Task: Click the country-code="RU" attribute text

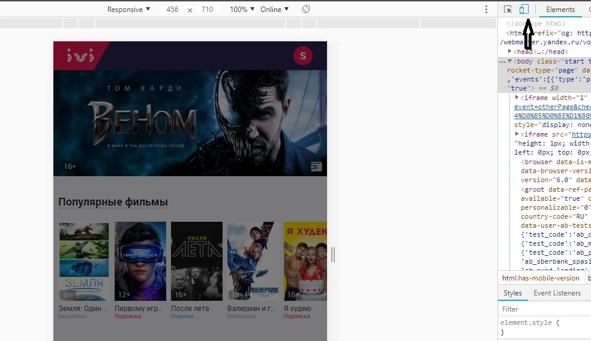Action: [554, 216]
